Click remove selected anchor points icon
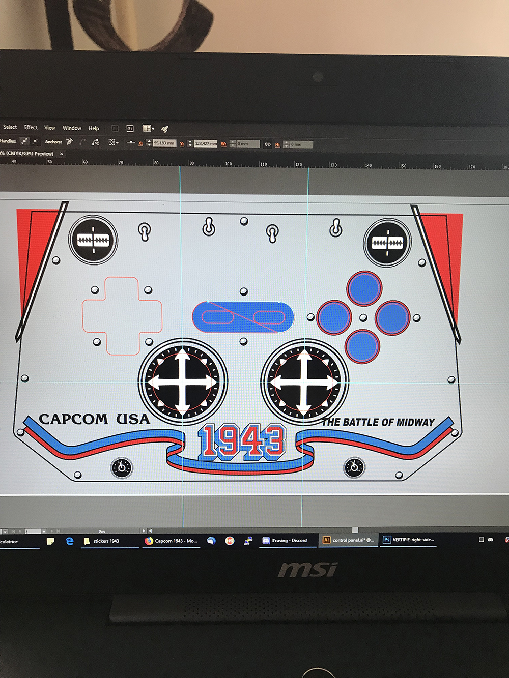Viewport: 509px width, 678px height. (69, 142)
